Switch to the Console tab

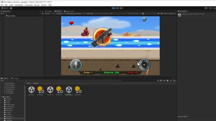(15, 78)
